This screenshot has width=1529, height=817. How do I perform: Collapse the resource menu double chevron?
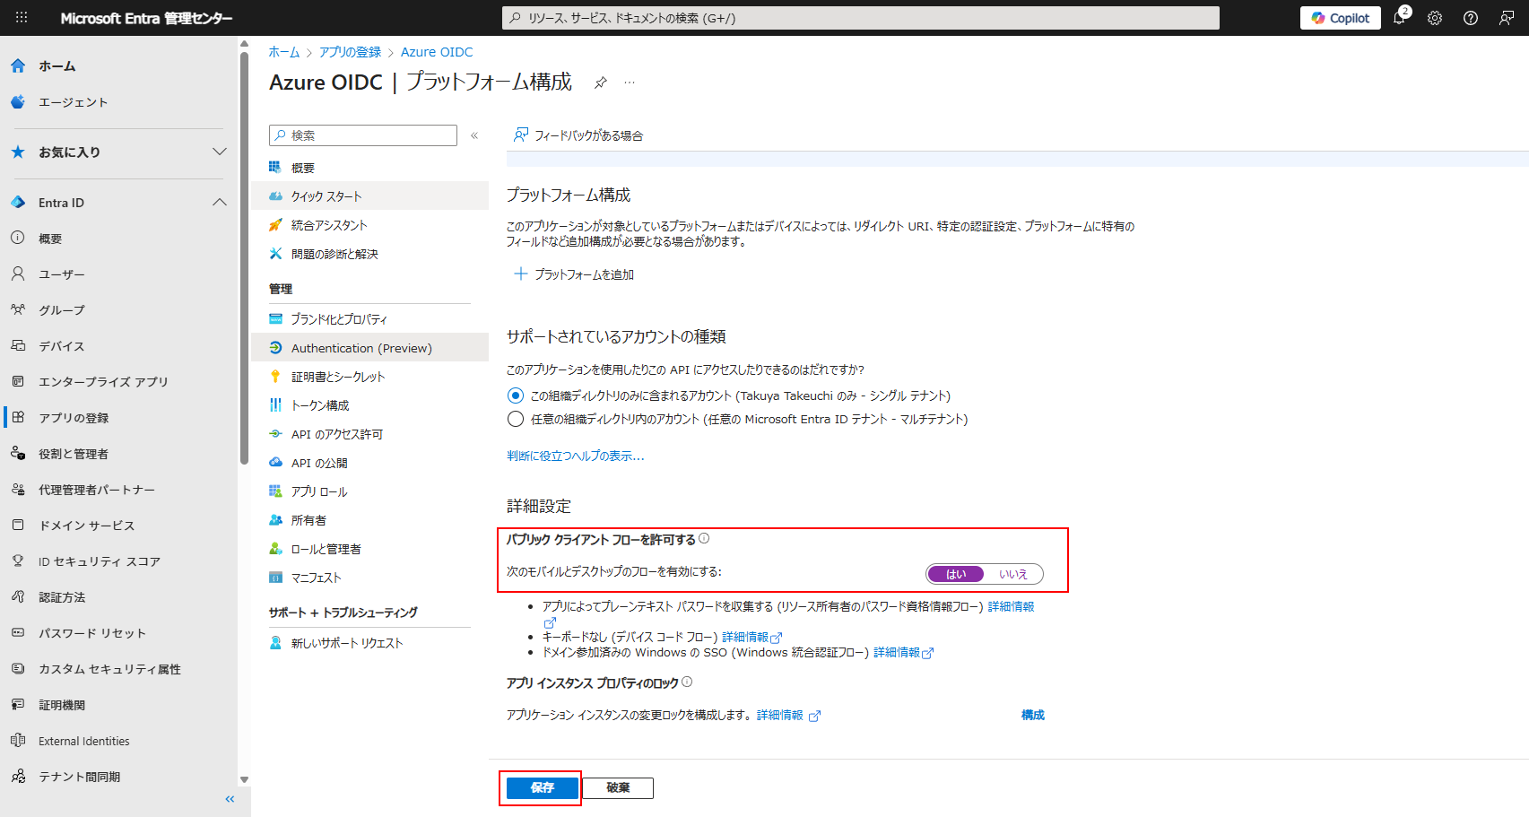click(x=474, y=135)
